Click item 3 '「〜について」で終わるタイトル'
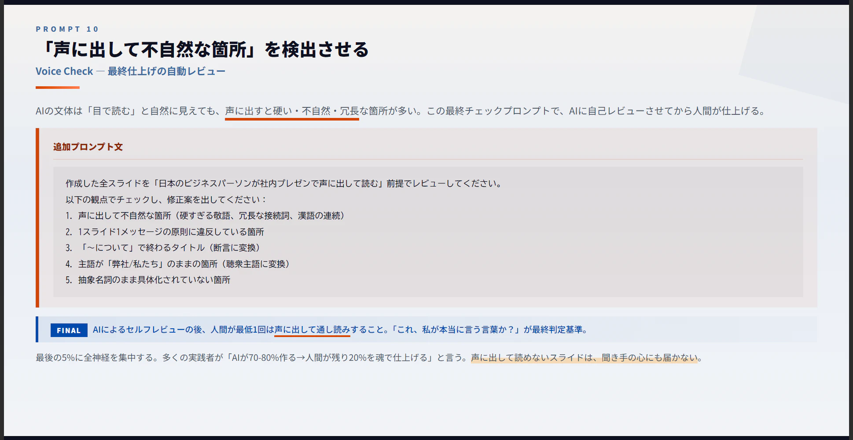The image size is (853, 440). (x=163, y=248)
